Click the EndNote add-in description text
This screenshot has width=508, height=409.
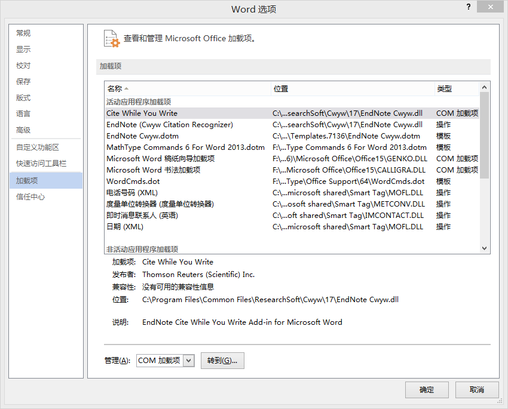coord(242,322)
